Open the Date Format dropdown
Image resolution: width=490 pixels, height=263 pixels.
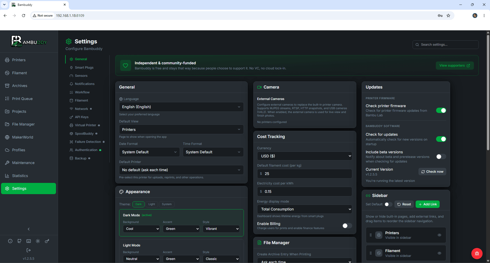click(x=149, y=152)
